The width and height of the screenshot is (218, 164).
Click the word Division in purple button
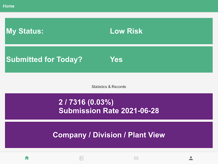(107, 135)
